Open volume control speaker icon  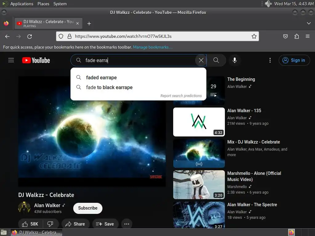[x=268, y=4]
